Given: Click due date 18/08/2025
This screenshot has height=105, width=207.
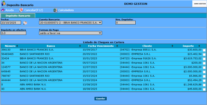Looking at the screenshot, I should click(90, 89).
